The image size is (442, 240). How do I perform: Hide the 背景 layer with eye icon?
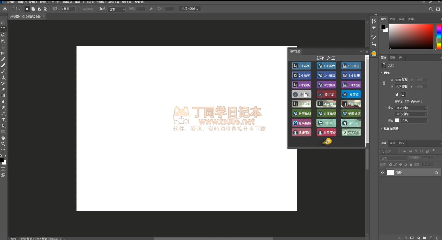click(382, 173)
